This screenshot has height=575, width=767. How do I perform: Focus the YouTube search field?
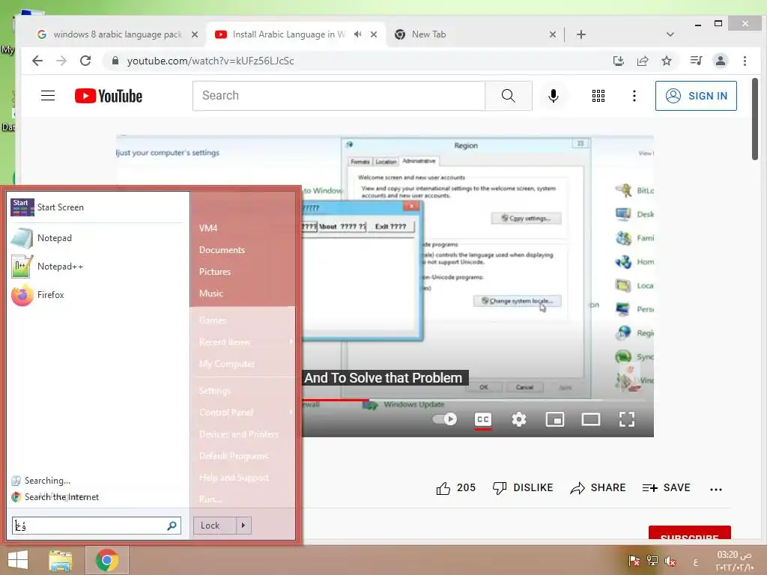(339, 96)
